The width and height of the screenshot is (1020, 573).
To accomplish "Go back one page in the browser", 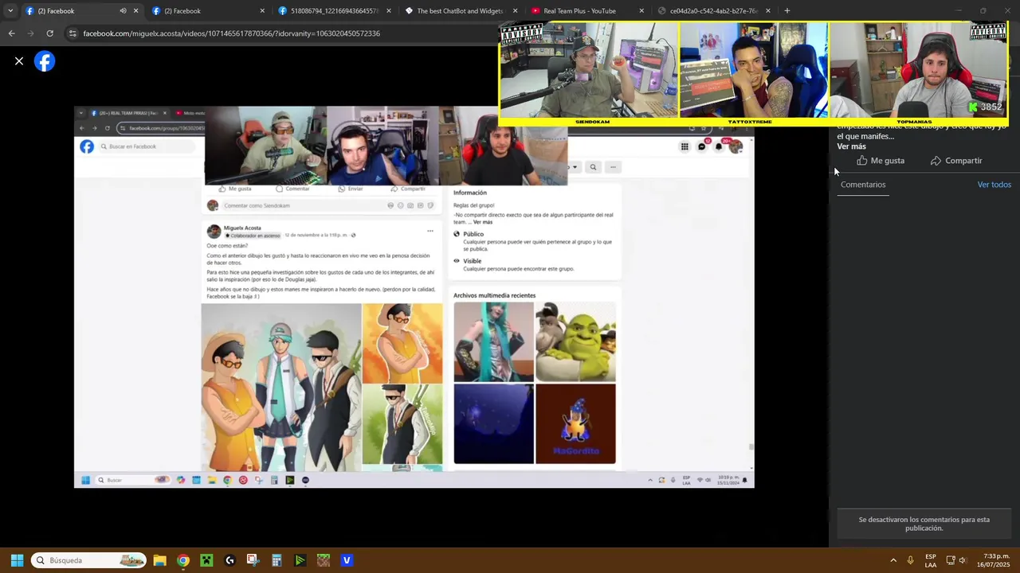I will pos(11,33).
